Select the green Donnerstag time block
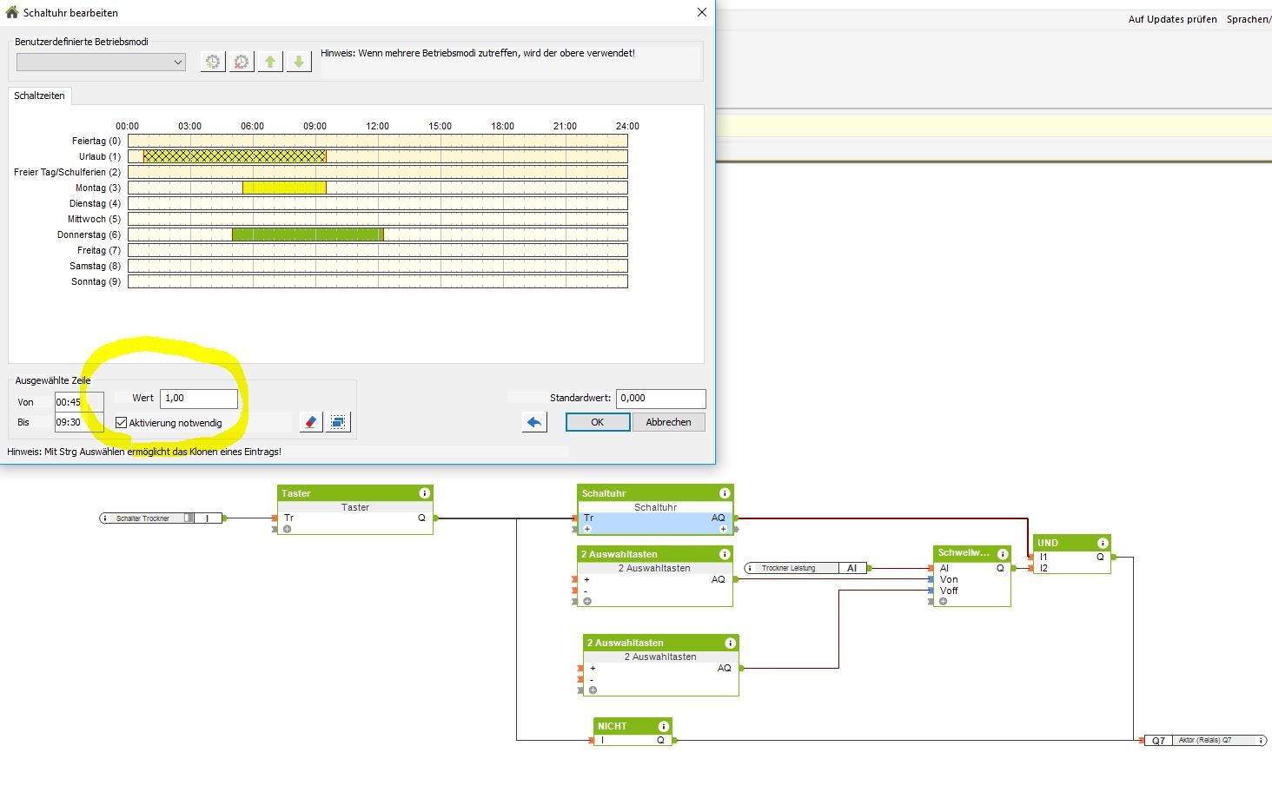The height and width of the screenshot is (812, 1272). point(307,234)
